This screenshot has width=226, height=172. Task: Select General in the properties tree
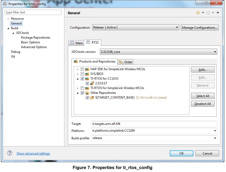click(16, 23)
